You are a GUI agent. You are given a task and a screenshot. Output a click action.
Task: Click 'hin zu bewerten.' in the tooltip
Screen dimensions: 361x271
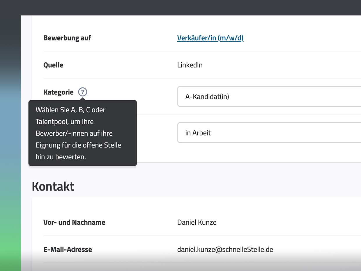pos(61,157)
